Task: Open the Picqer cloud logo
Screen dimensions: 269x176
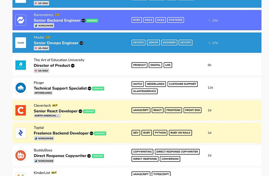Action: pos(21,88)
